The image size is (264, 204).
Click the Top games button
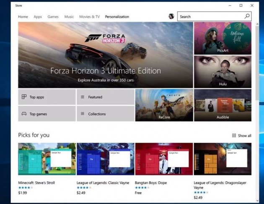[x=47, y=114]
